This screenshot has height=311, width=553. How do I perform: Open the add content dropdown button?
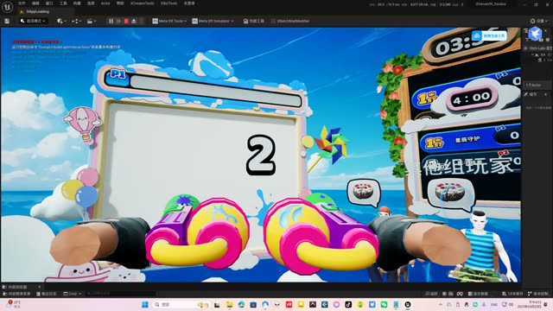tap(61, 21)
